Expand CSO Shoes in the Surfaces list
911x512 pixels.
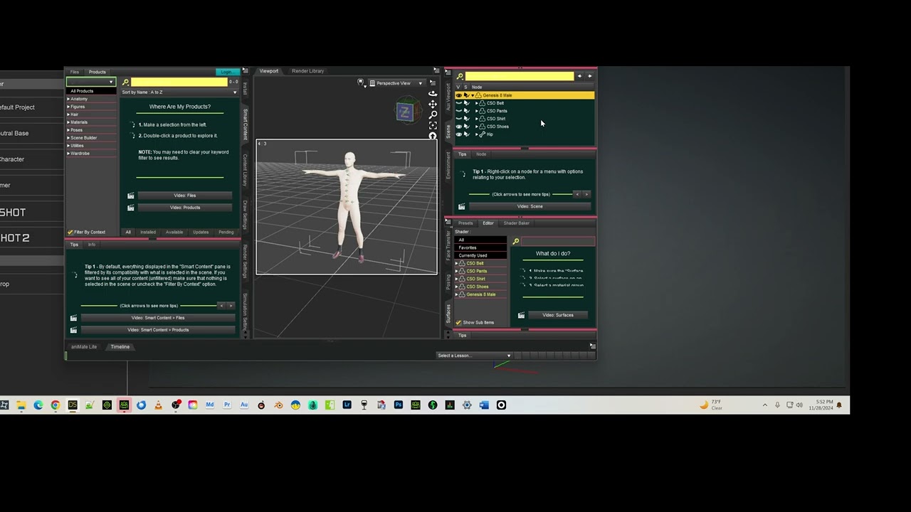click(x=456, y=287)
